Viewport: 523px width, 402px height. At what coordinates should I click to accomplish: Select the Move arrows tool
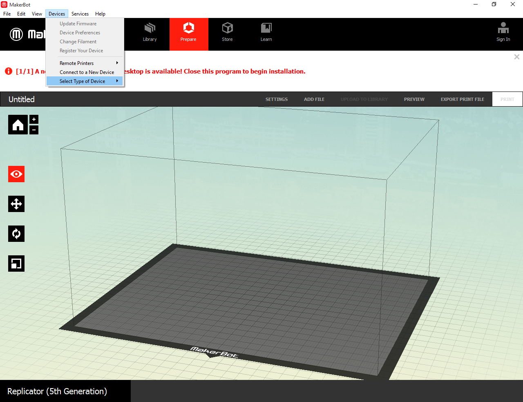tap(16, 204)
